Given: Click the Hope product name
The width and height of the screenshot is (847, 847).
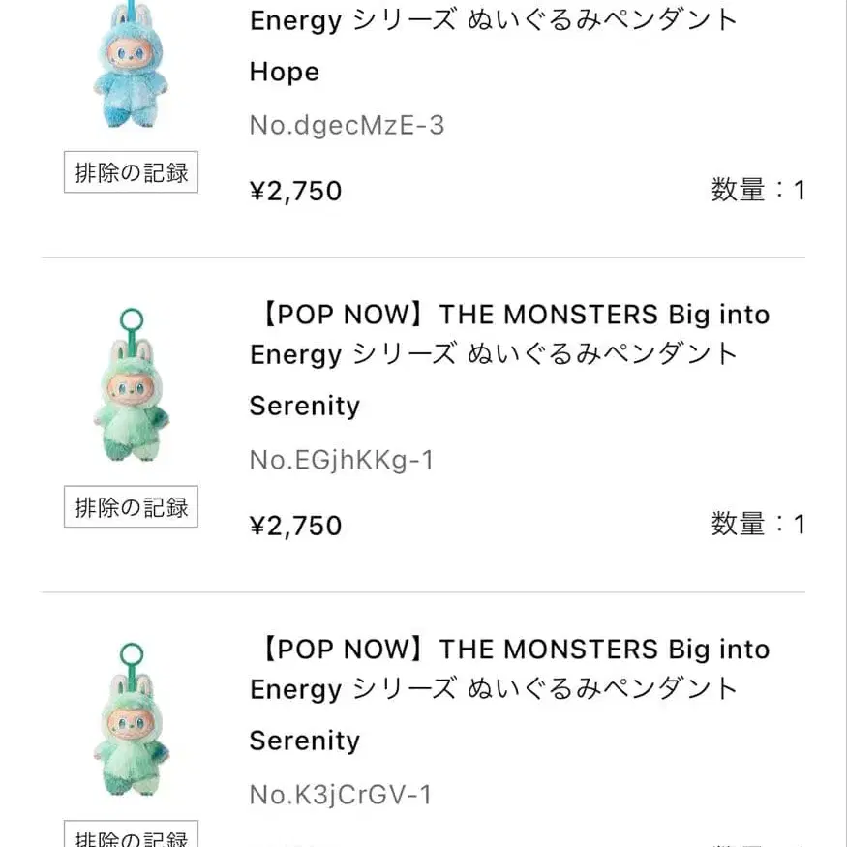Looking at the screenshot, I should pos(284,72).
